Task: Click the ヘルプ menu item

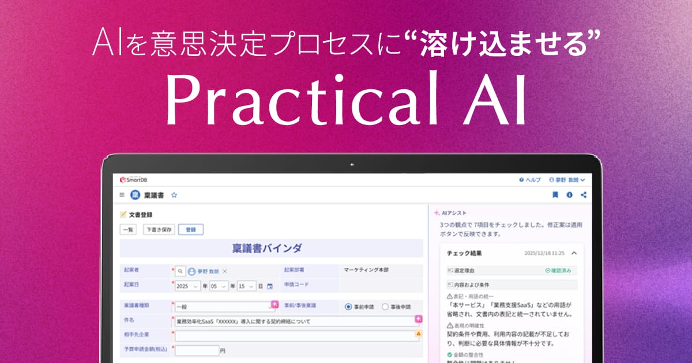Action: point(531,180)
